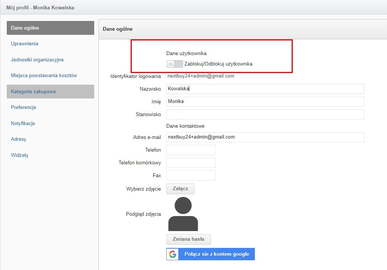This screenshot has width=387, height=270.
Task: Select Widżety in the sidebar
Action: click(20, 155)
